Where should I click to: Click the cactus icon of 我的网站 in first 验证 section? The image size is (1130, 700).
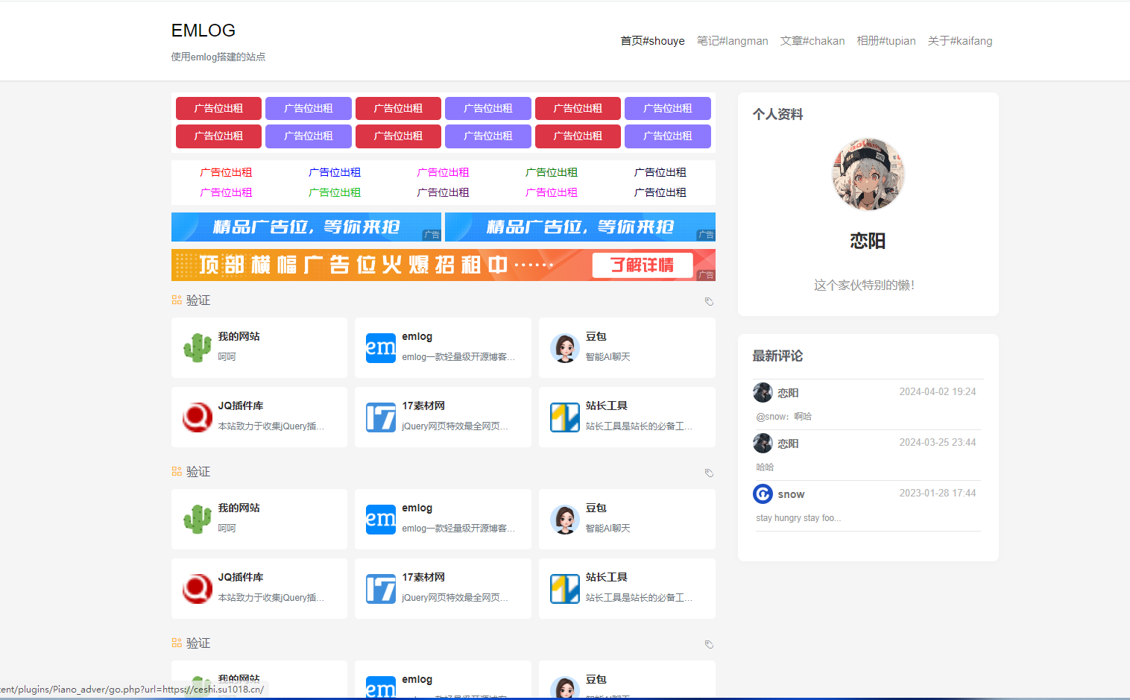point(198,348)
